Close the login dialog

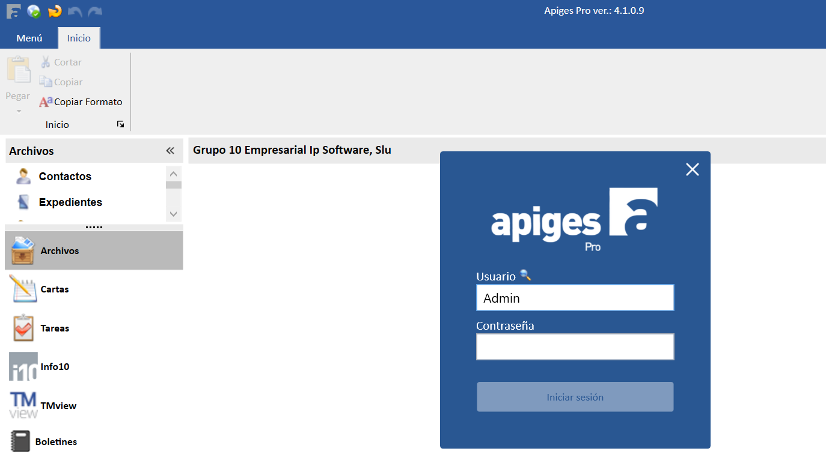pyautogui.click(x=693, y=169)
